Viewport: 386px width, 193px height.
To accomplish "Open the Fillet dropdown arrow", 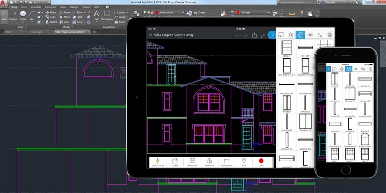I will pyautogui.click(x=84, y=17).
